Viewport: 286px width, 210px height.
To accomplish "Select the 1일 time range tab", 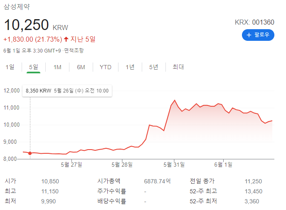I will [10, 67].
